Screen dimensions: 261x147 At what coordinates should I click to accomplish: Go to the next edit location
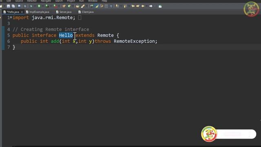[138, 6]
